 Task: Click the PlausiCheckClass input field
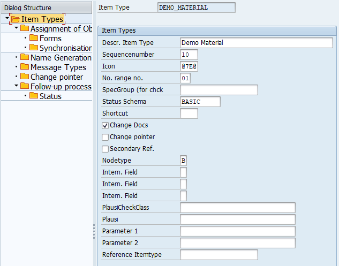pyautogui.click(x=238, y=208)
